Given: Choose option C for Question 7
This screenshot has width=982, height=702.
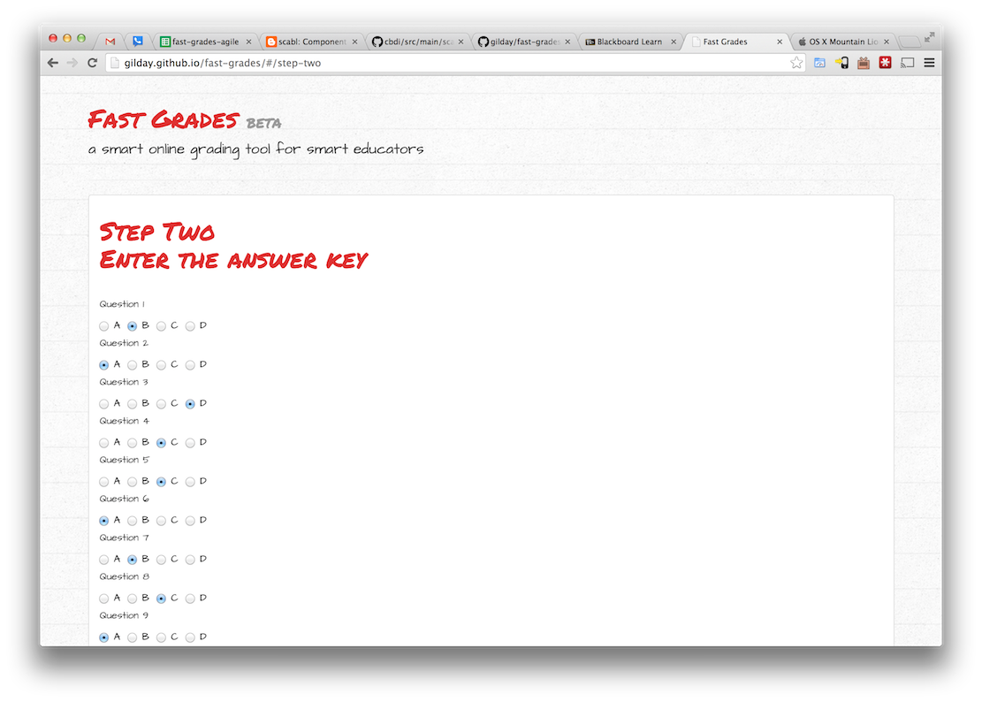Looking at the screenshot, I should pos(162,560).
